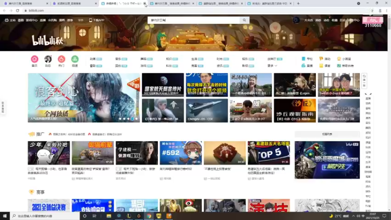Click into the Bilibili search field
This screenshot has height=220, width=391.
[x=194, y=20]
